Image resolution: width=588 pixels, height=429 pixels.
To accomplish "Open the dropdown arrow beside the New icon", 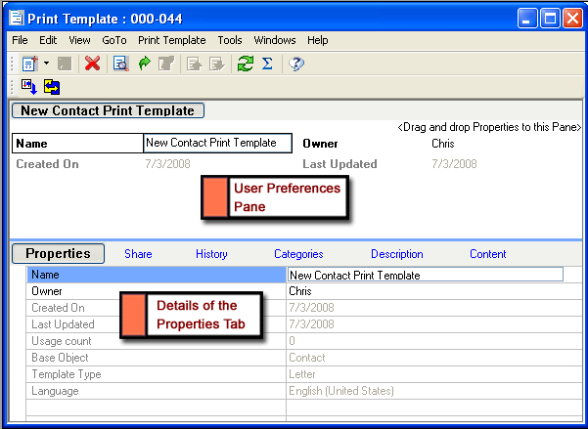I will (46, 64).
